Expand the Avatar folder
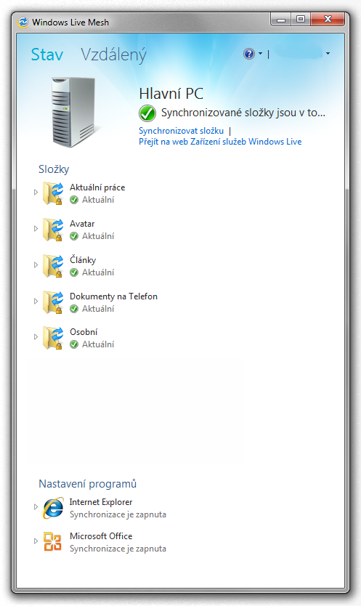The width and height of the screenshot is (361, 606). 36,228
